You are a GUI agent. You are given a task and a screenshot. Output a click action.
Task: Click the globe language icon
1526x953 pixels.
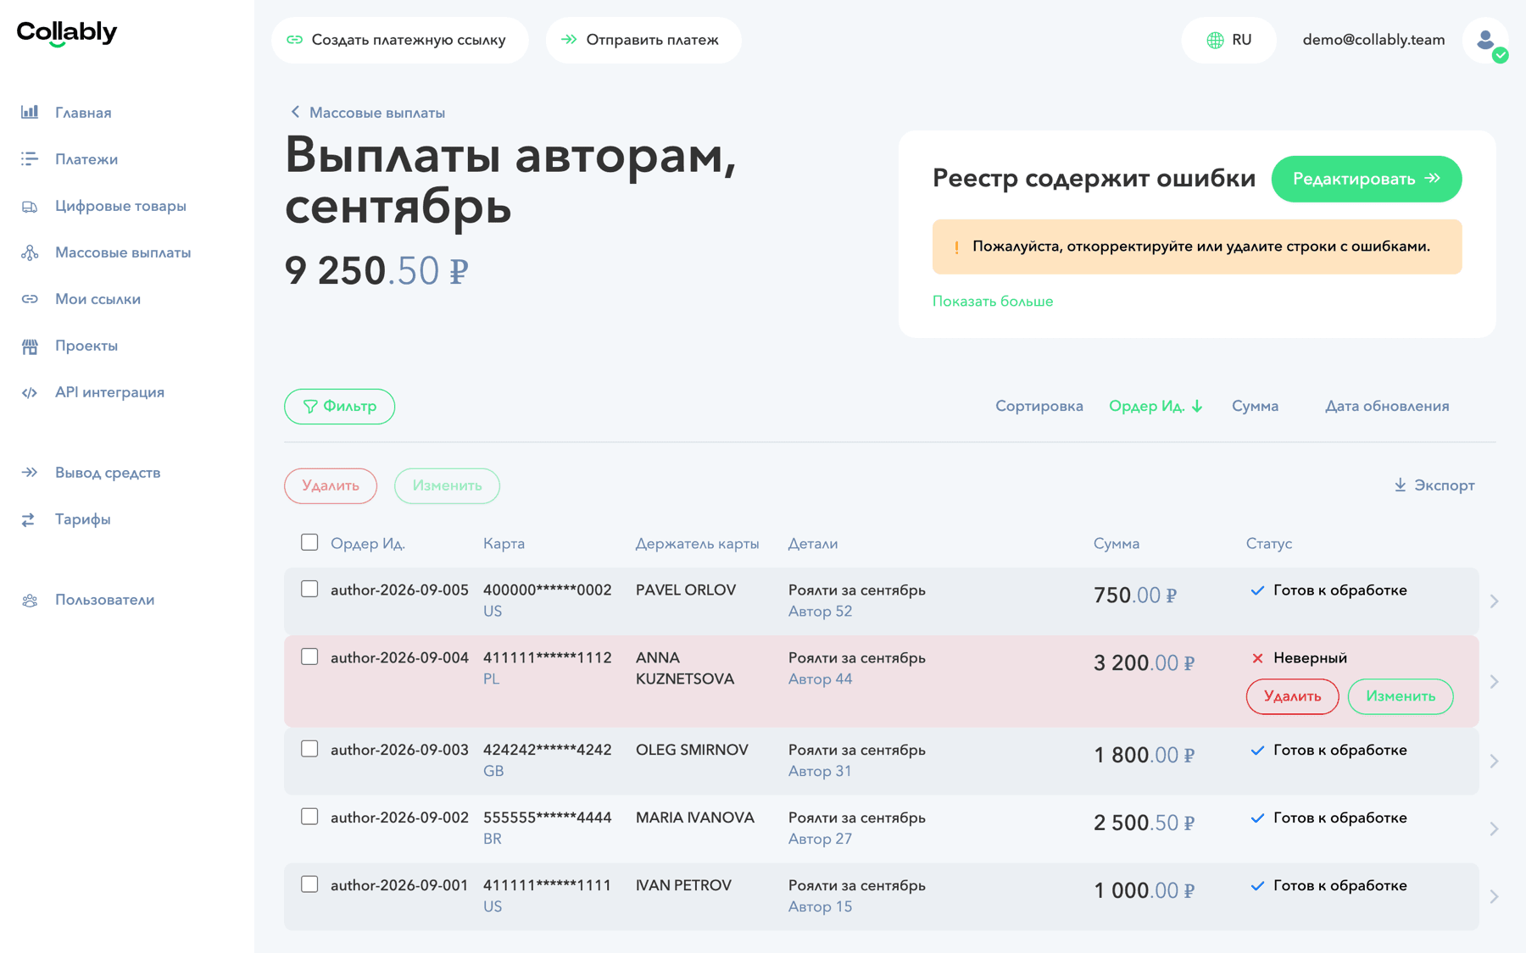1215,40
